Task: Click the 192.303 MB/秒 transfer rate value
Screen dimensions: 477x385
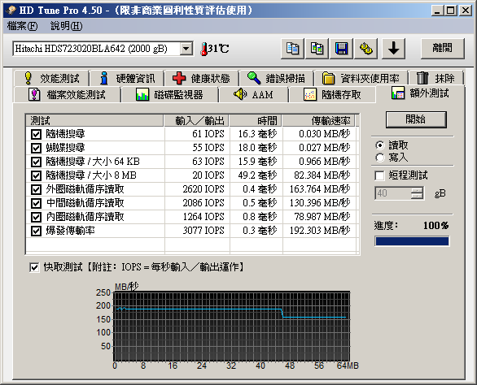Action: [x=320, y=231]
